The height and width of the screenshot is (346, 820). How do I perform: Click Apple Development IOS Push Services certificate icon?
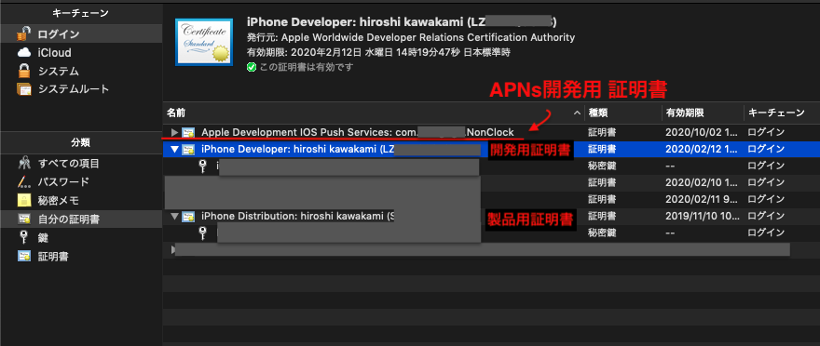[x=188, y=133]
